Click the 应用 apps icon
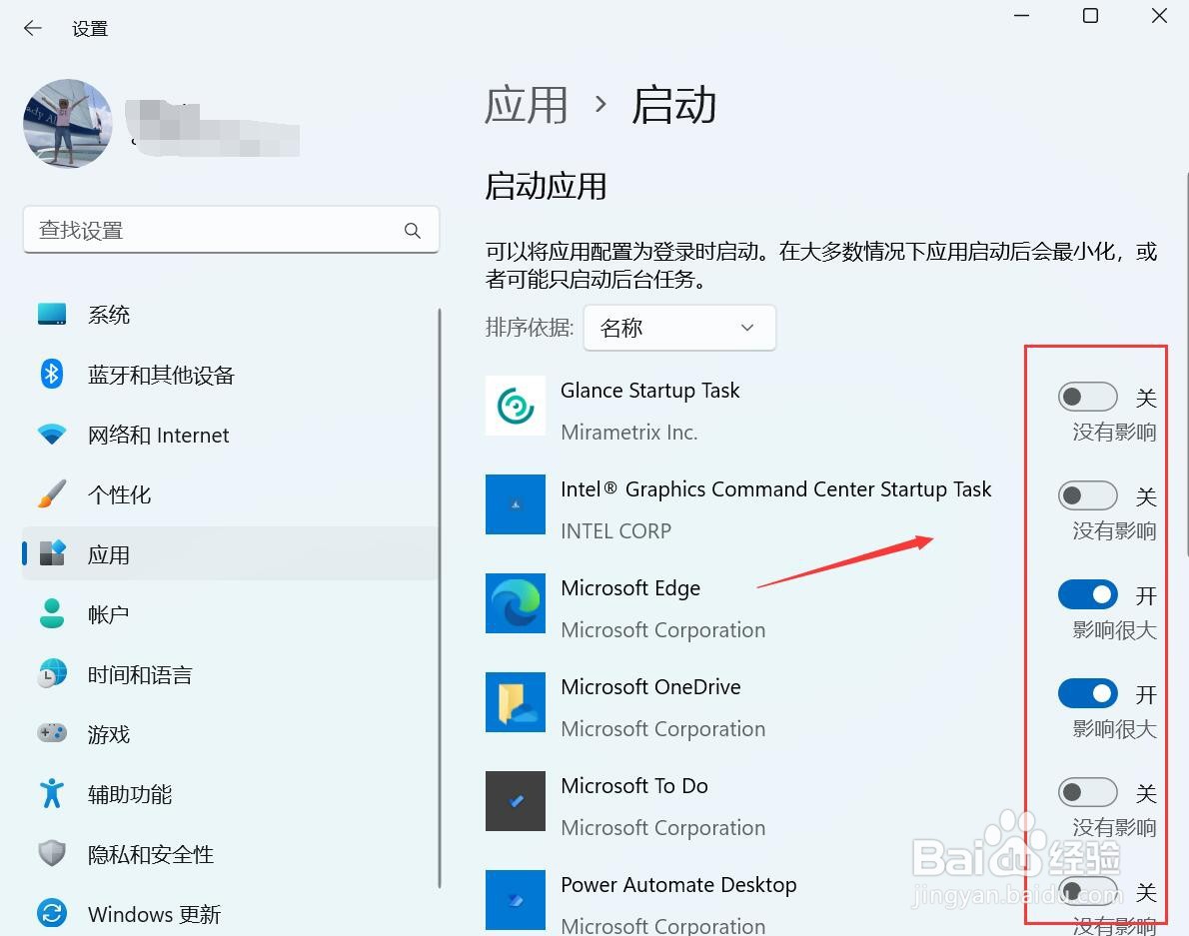The height and width of the screenshot is (936, 1189). [x=52, y=554]
